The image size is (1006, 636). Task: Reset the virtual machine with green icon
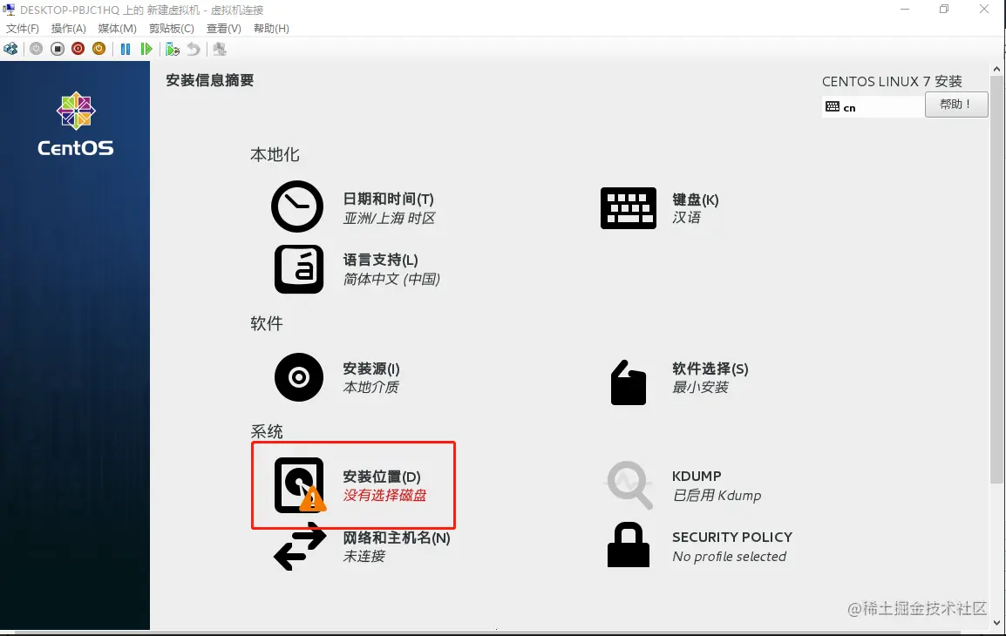(146, 49)
